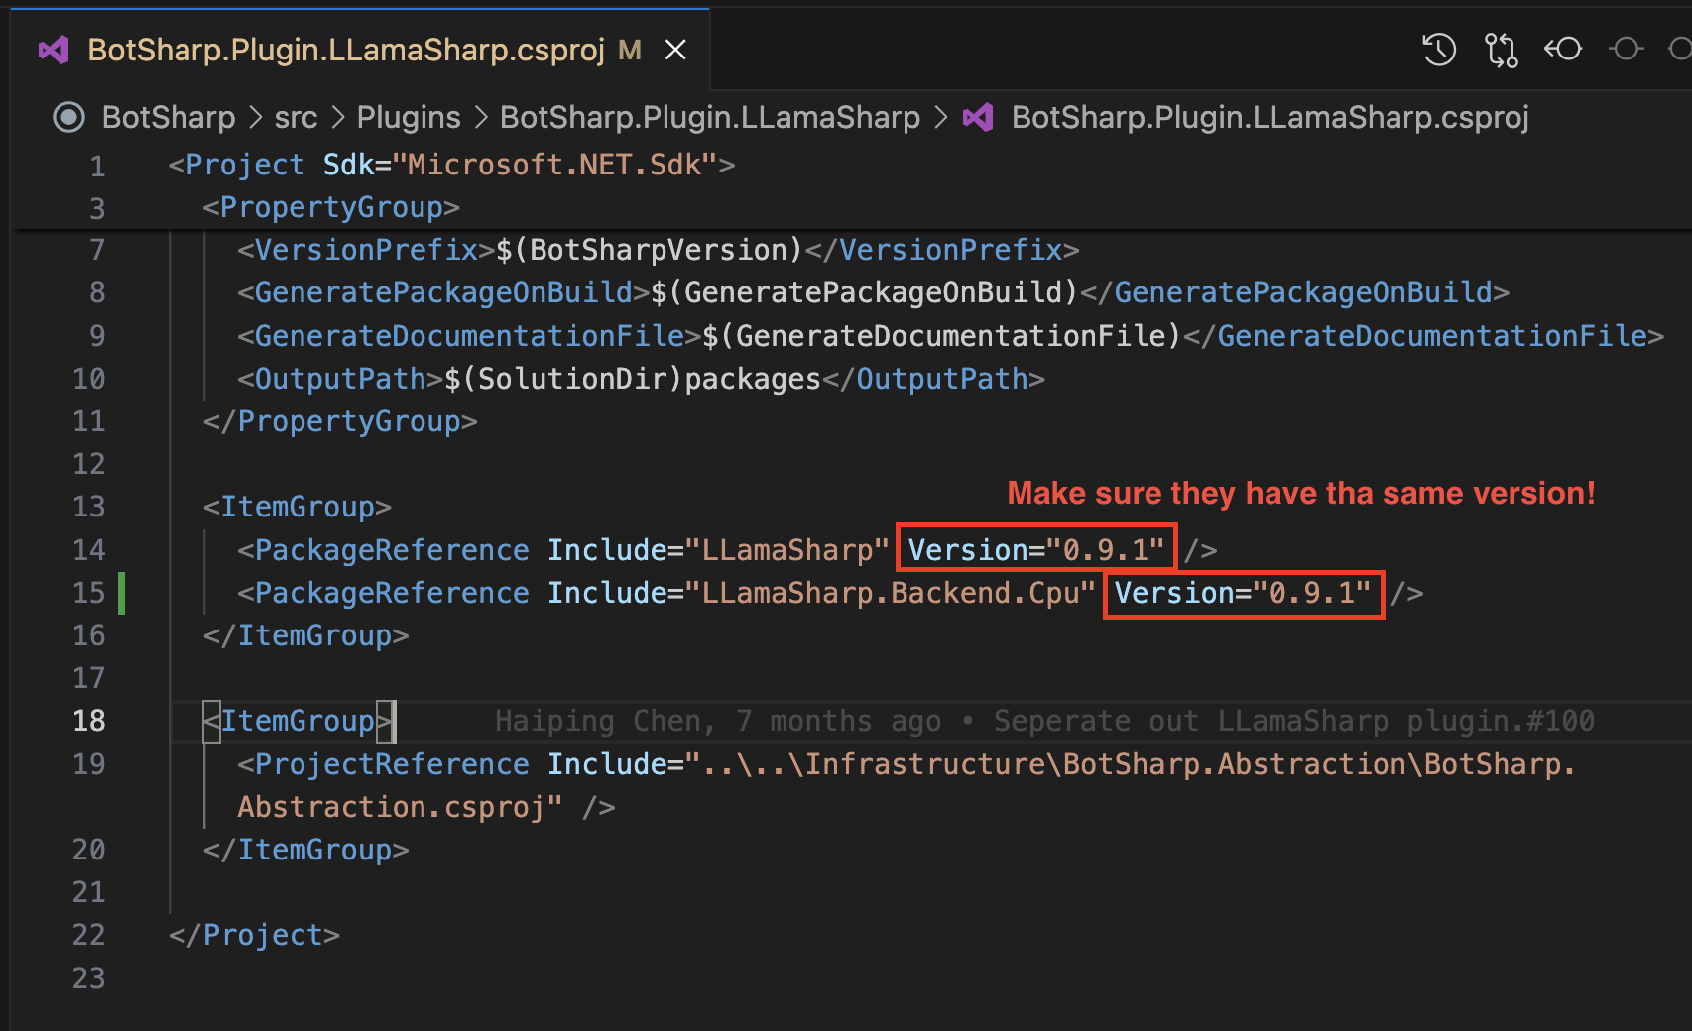Click line number 1 in the gutter
The height and width of the screenshot is (1031, 1692).
pyautogui.click(x=97, y=166)
